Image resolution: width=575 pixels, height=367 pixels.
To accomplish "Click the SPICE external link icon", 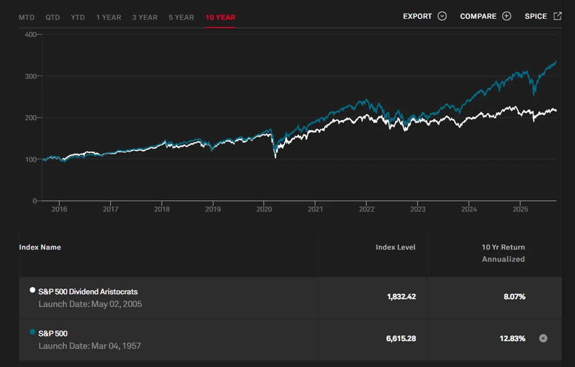I will 557,16.
